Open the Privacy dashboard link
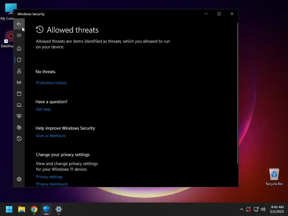The width and height of the screenshot is (288, 216). (x=52, y=184)
